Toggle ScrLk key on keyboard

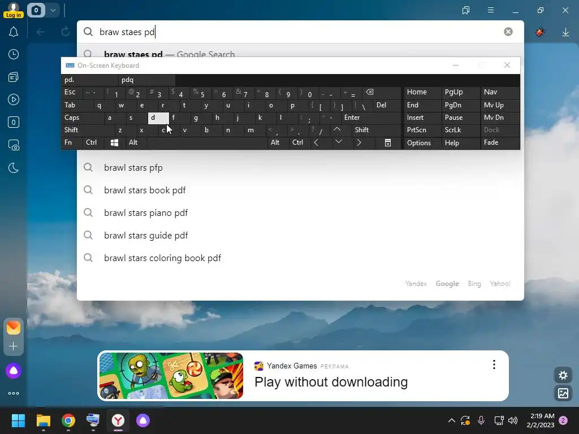[x=460, y=130]
